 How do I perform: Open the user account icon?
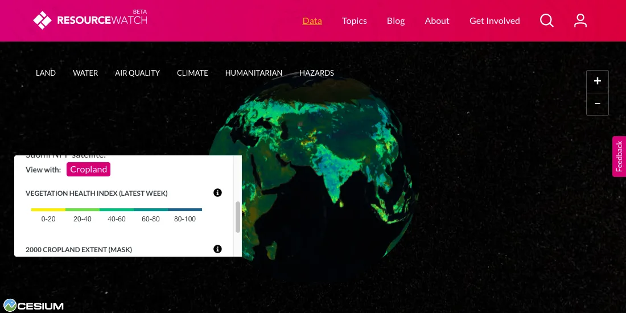[x=580, y=20]
